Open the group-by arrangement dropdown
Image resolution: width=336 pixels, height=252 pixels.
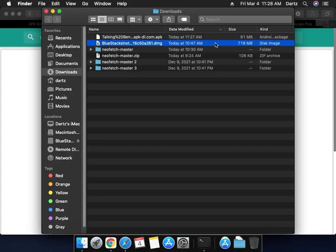[135, 19]
